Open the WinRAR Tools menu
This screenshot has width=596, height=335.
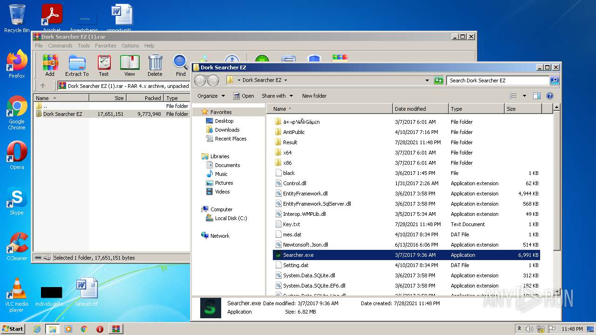tap(84, 46)
